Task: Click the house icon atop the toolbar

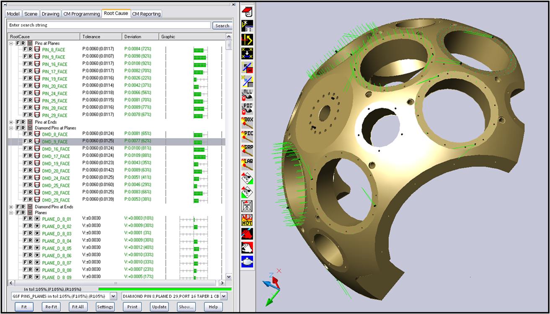Action: 247,11
